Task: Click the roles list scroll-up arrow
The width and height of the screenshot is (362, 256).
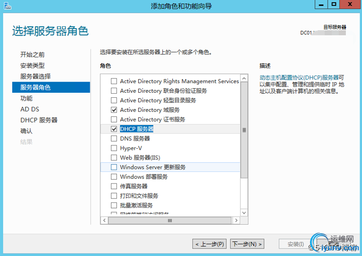Action: (244, 79)
